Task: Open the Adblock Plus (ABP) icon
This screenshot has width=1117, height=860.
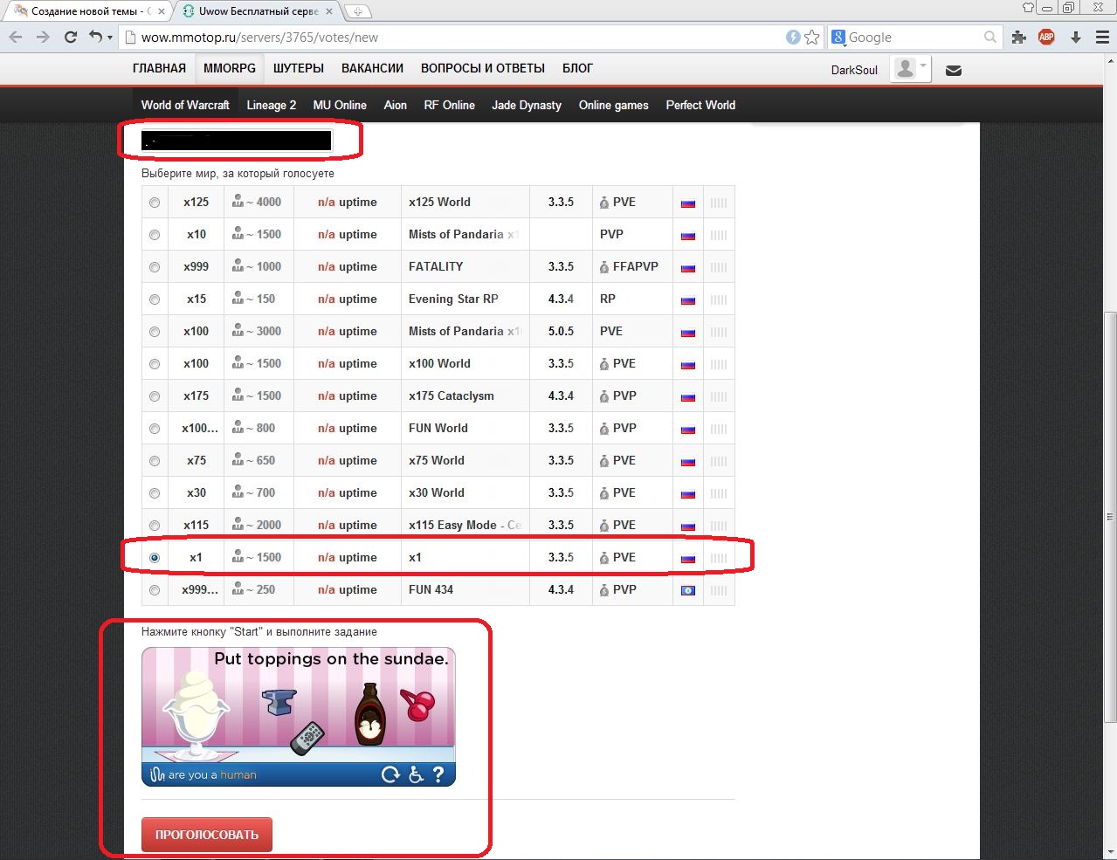Action: [x=1046, y=37]
